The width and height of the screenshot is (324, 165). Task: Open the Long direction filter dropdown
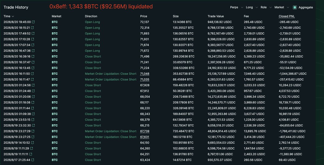point(252,8)
